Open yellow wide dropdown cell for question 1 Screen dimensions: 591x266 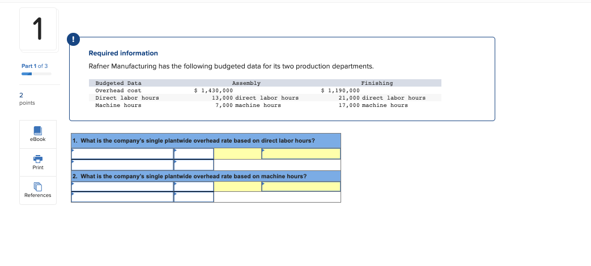(x=301, y=153)
